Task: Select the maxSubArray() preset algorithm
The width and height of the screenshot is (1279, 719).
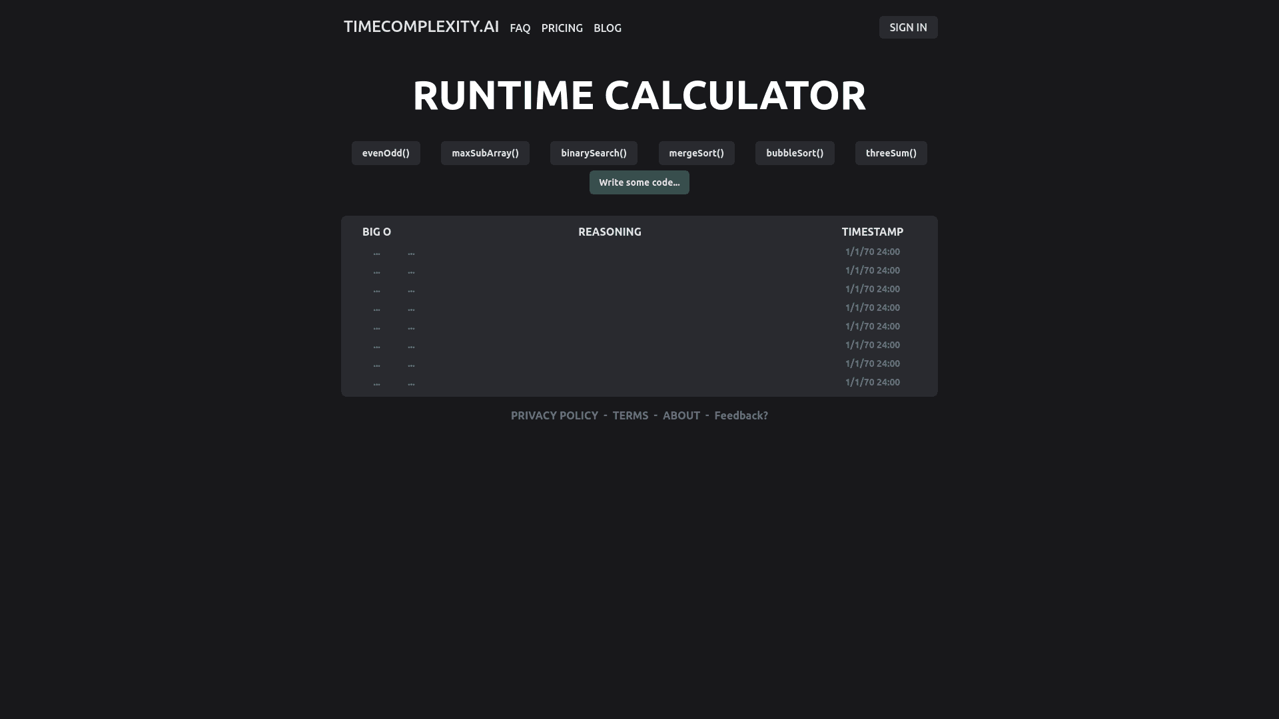Action: (485, 152)
